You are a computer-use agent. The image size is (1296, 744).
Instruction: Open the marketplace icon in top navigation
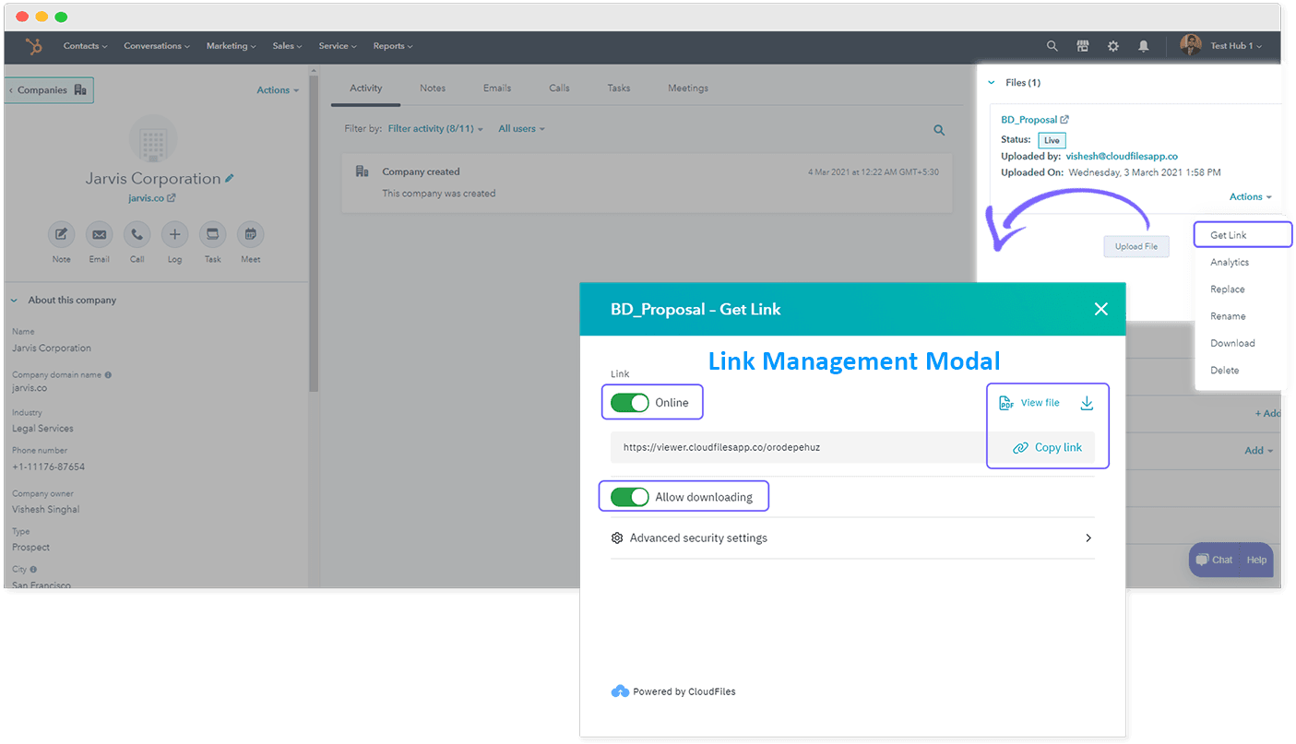click(1083, 46)
